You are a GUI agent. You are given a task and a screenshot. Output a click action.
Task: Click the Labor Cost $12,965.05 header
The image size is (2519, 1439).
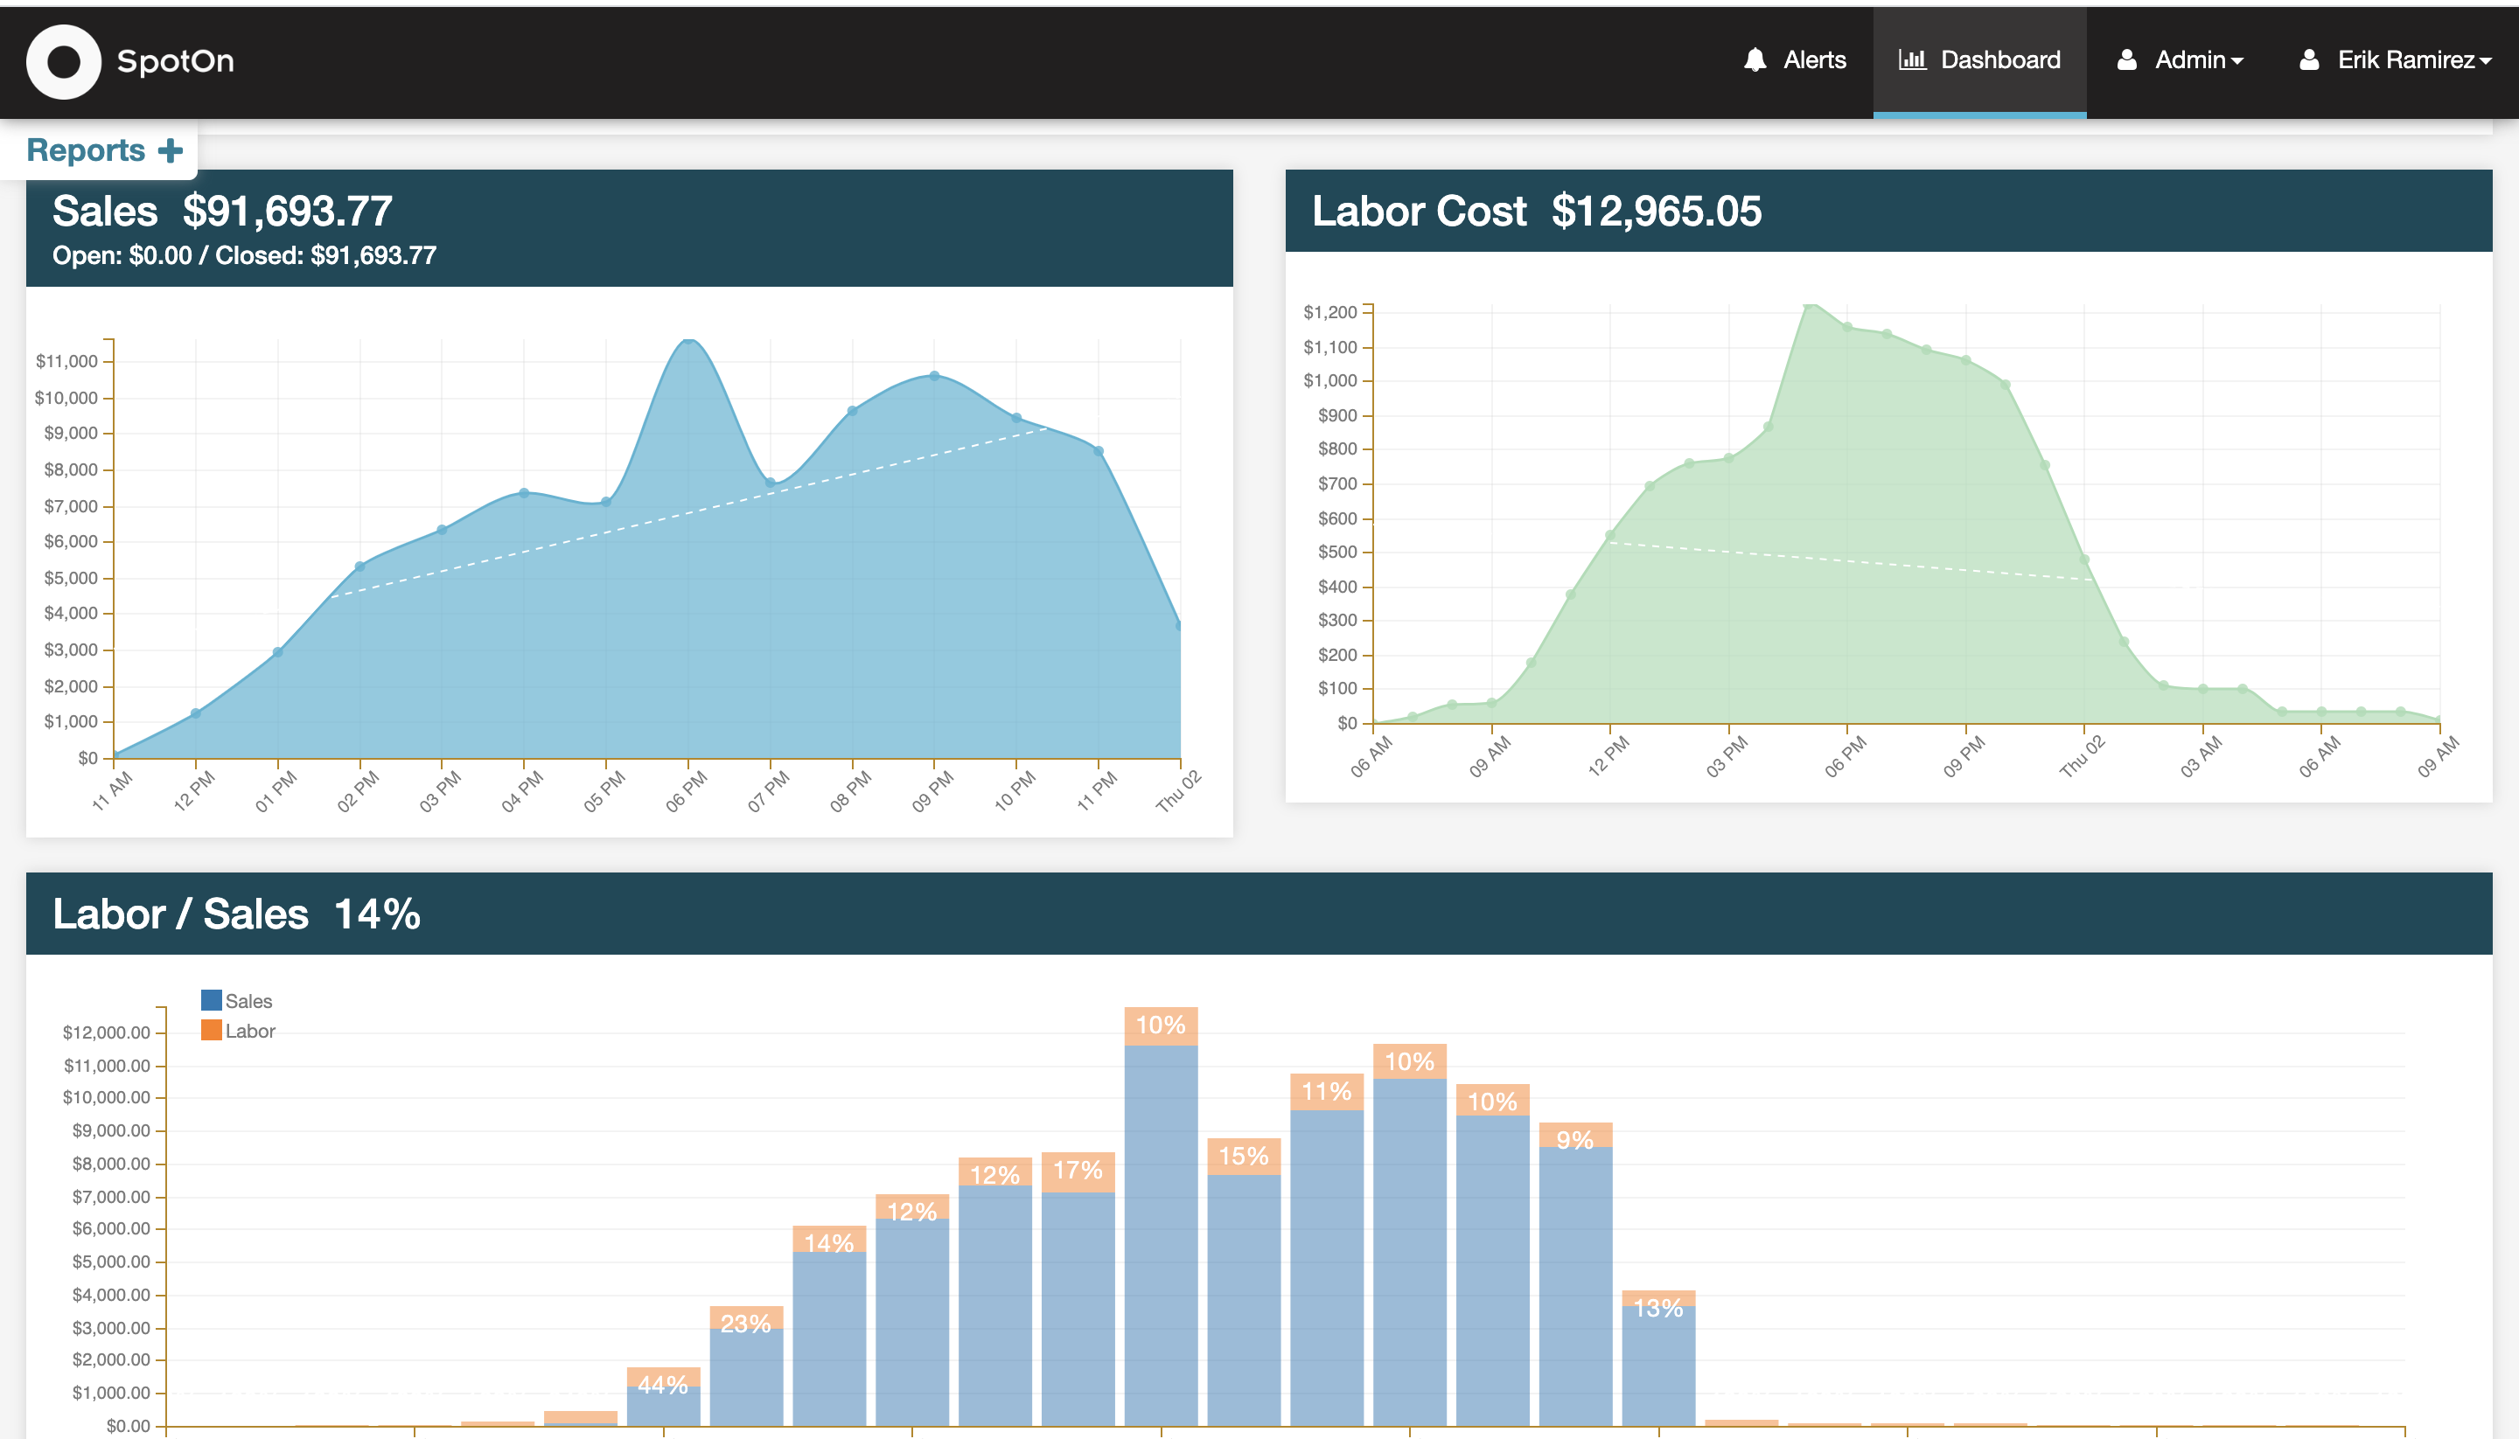pos(1536,212)
